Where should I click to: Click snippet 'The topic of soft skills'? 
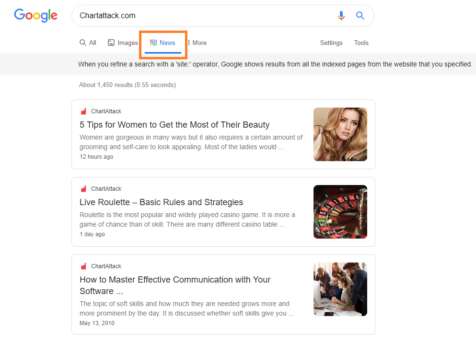[186, 309]
